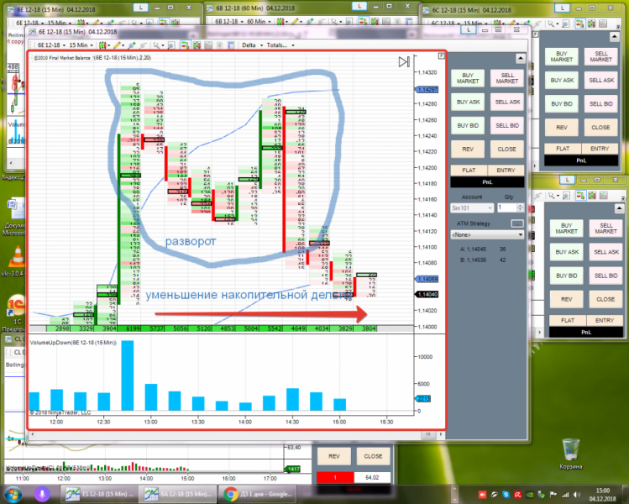Select the pencil drawing tools icon in 6E chart
629x504 pixels.
click(118, 45)
